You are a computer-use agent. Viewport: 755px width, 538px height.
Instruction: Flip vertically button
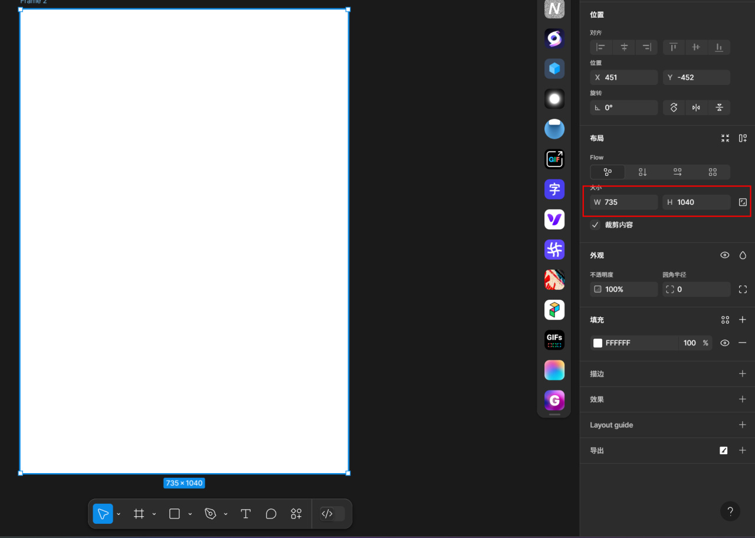coord(719,107)
